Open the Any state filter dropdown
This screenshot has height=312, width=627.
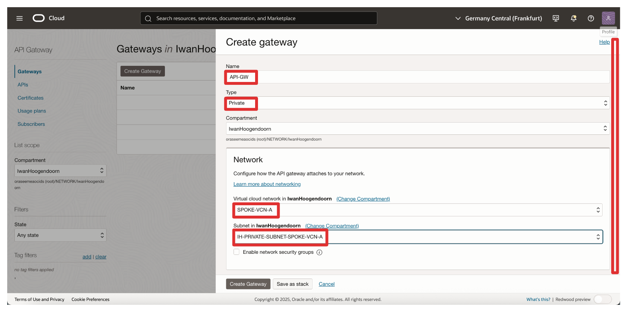click(60, 235)
